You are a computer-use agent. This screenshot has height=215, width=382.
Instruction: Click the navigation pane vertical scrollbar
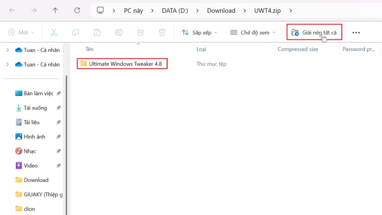click(66, 145)
